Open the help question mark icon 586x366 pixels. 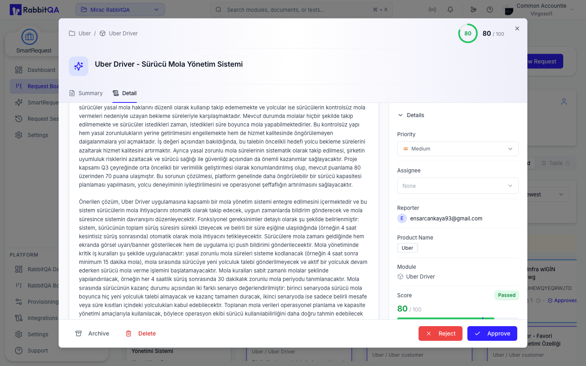490,10
